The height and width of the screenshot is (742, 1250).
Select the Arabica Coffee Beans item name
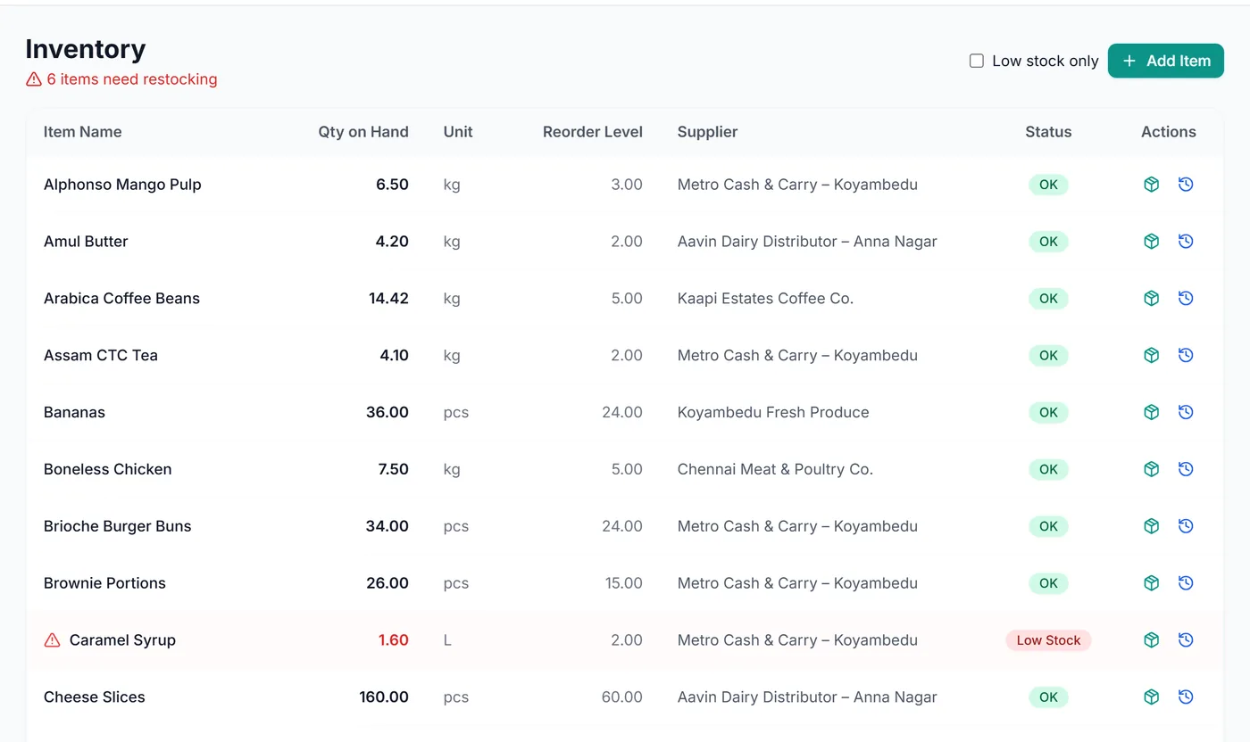tap(121, 299)
